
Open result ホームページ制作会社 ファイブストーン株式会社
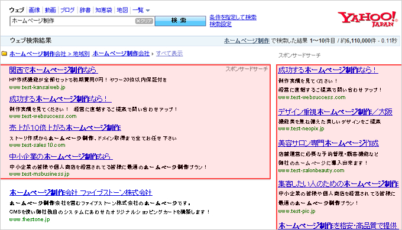coord(81,192)
